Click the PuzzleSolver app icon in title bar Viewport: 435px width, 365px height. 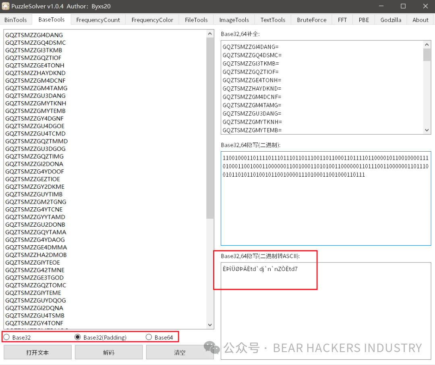pos(6,6)
